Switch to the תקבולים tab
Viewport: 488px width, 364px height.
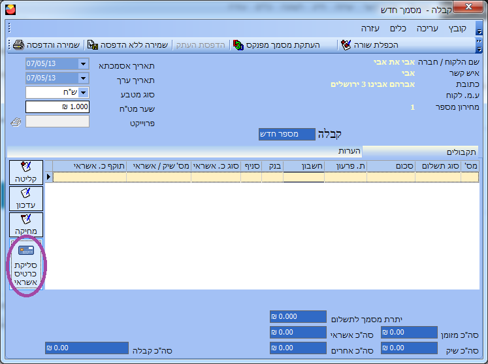click(421, 152)
